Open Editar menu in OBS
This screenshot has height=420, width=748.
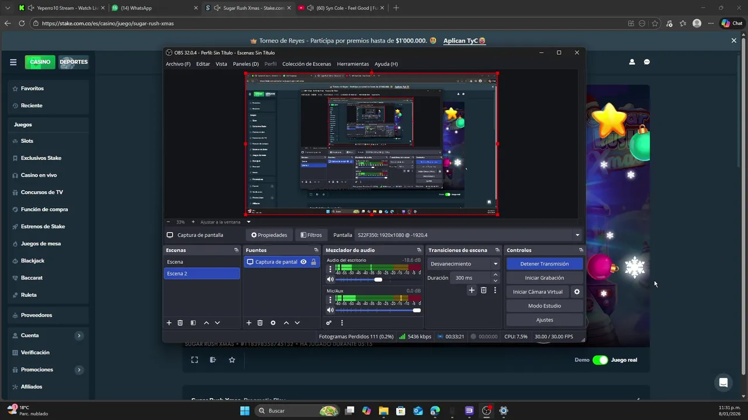tap(203, 64)
